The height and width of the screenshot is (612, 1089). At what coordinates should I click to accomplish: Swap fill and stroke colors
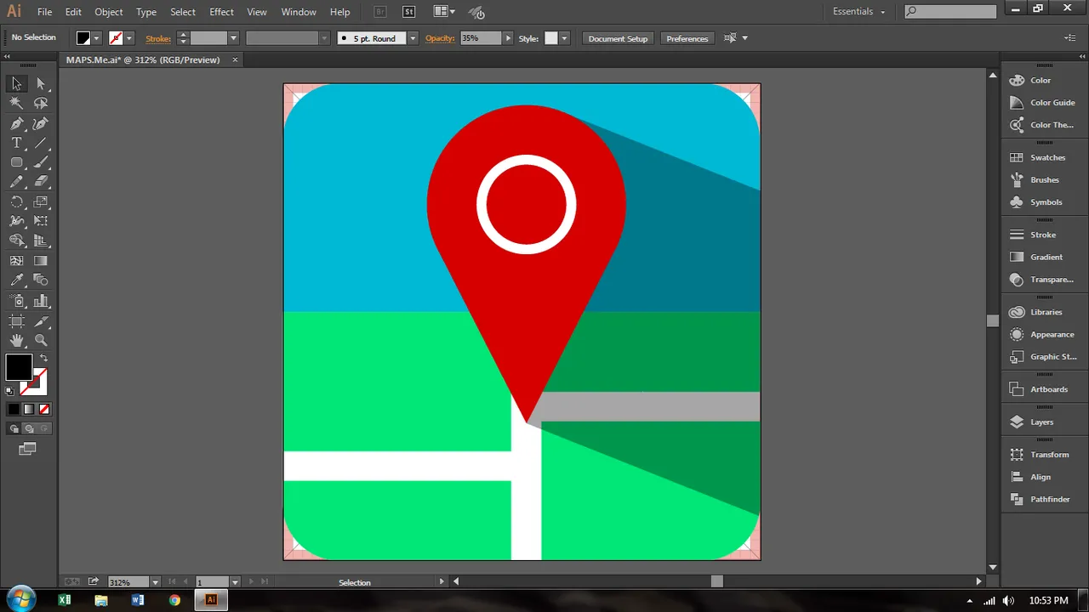pyautogui.click(x=43, y=359)
